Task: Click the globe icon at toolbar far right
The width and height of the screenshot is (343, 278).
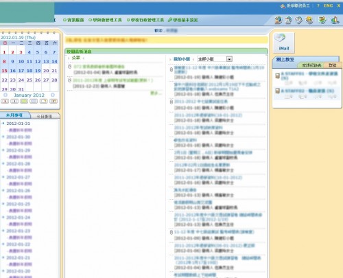Action: (335, 20)
